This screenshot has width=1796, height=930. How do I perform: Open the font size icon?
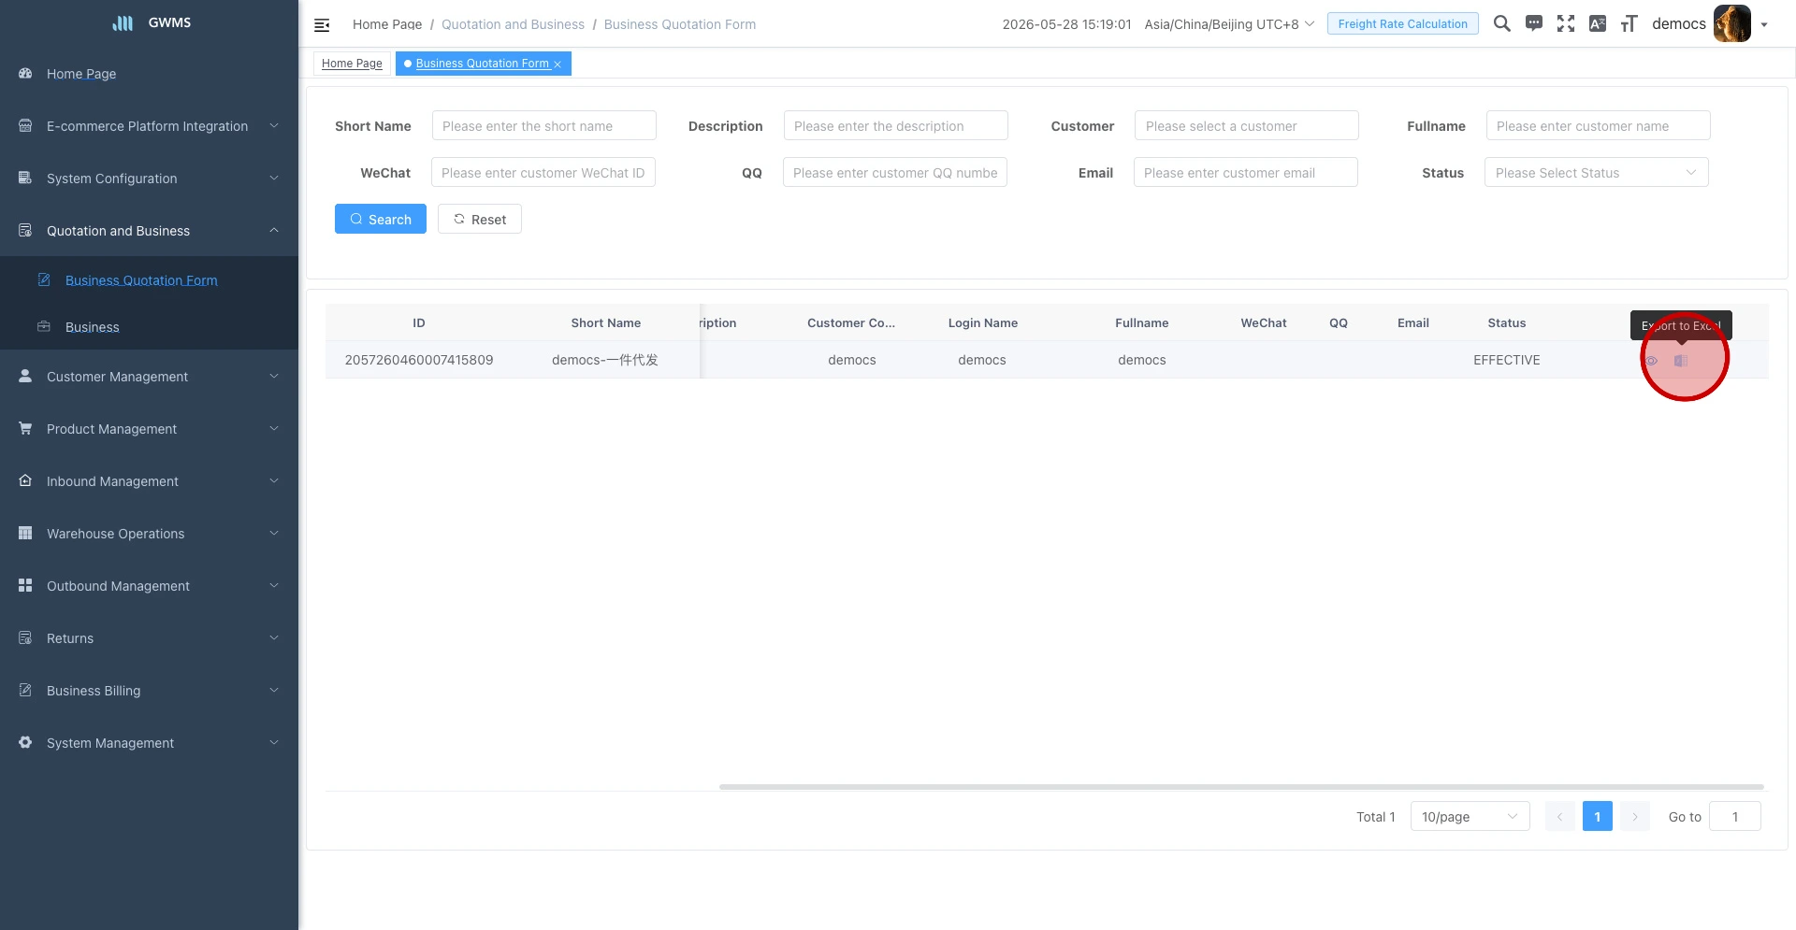(x=1629, y=23)
